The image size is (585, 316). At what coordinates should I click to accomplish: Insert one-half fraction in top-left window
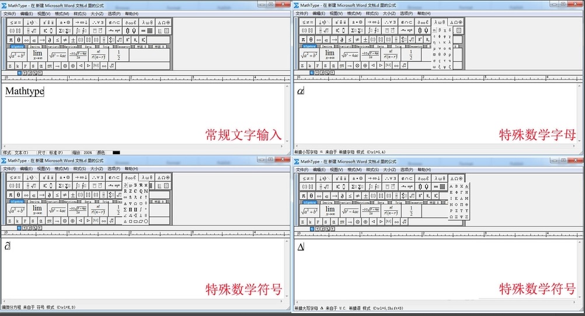[119, 55]
